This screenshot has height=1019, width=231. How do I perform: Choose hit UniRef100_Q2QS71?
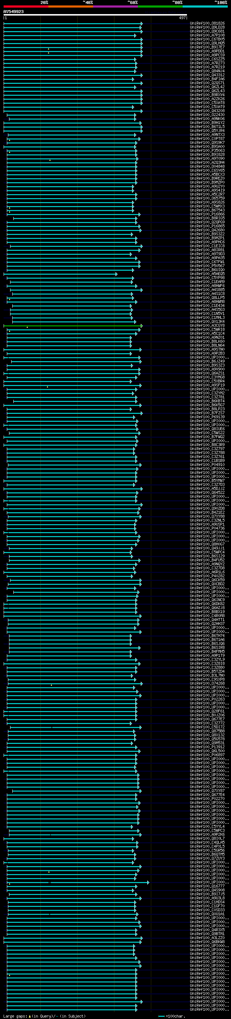(x=207, y=83)
